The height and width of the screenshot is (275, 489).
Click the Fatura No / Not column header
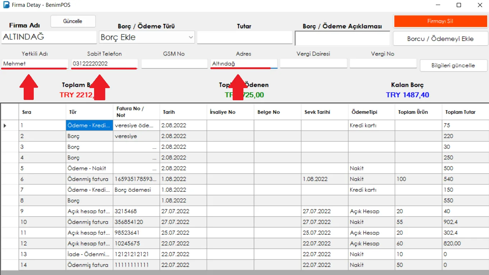pyautogui.click(x=136, y=112)
